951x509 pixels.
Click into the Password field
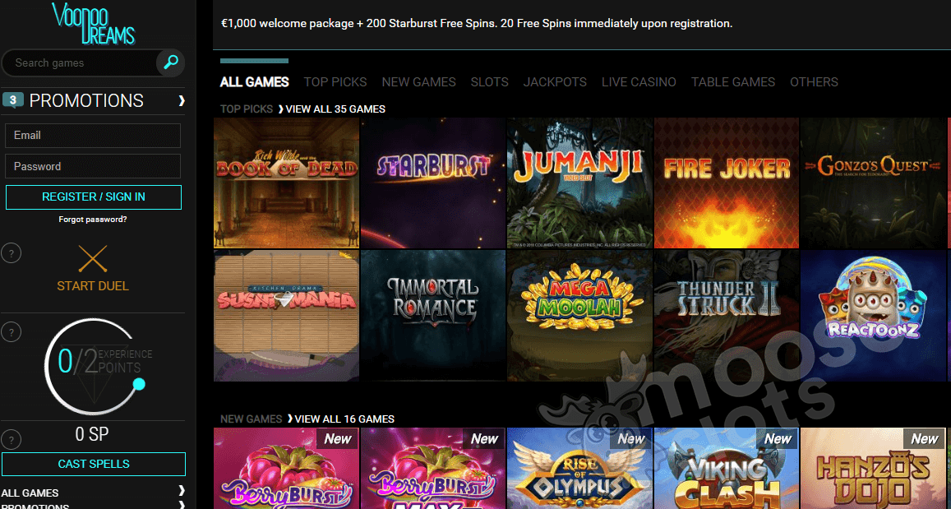pyautogui.click(x=93, y=166)
